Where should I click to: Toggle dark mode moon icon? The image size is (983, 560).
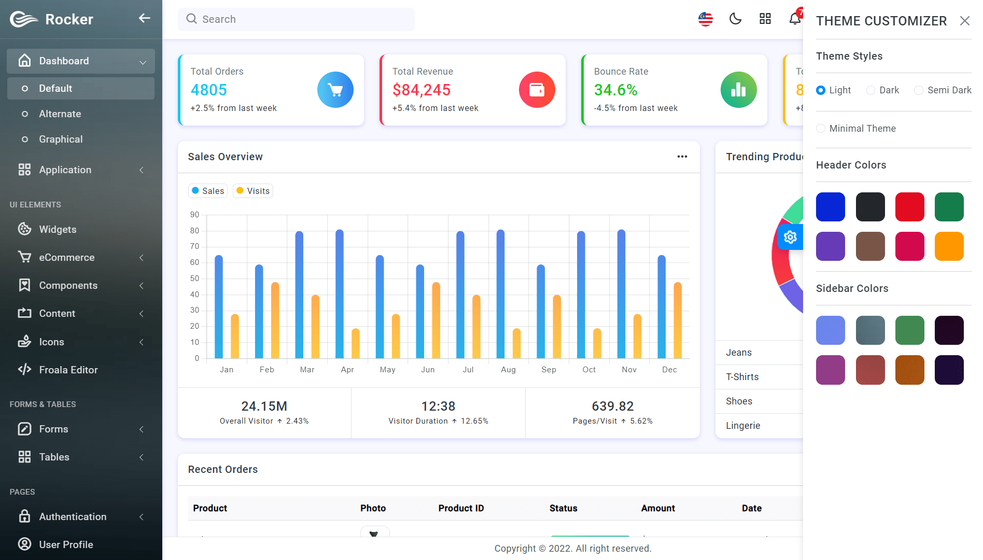[x=735, y=19]
